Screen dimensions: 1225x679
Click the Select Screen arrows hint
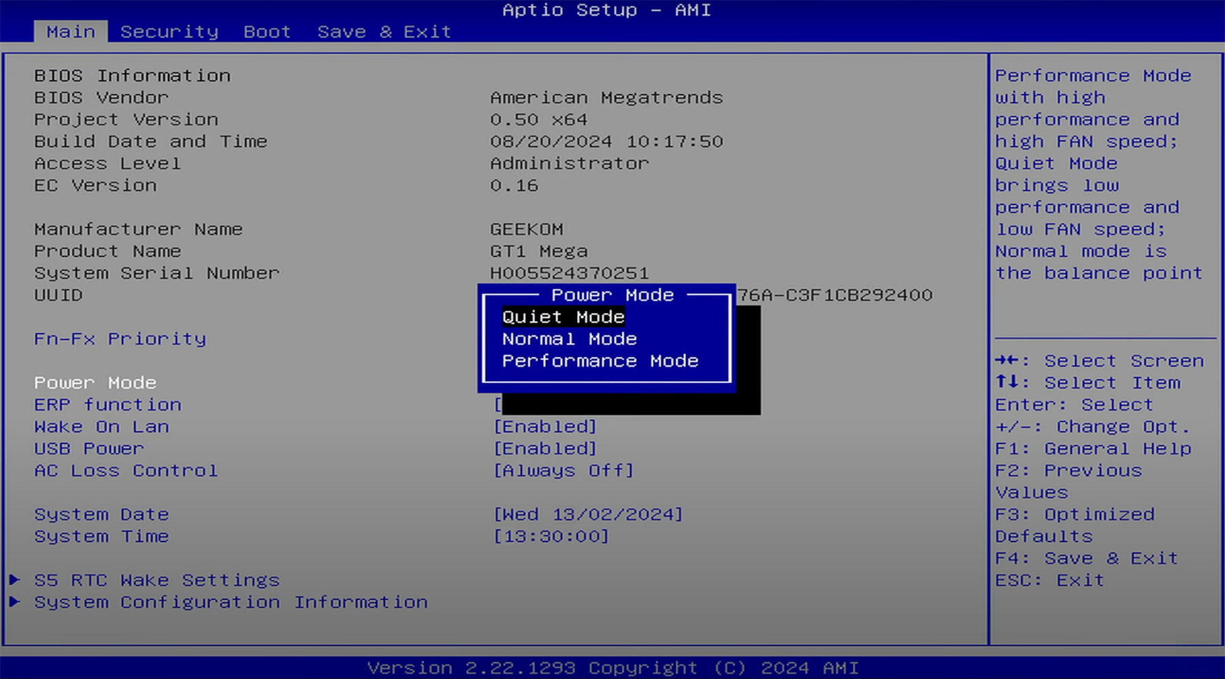pyautogui.click(x=1100, y=361)
